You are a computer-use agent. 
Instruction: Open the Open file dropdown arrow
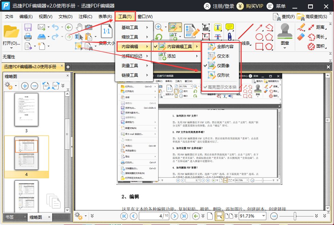(x=11, y=48)
